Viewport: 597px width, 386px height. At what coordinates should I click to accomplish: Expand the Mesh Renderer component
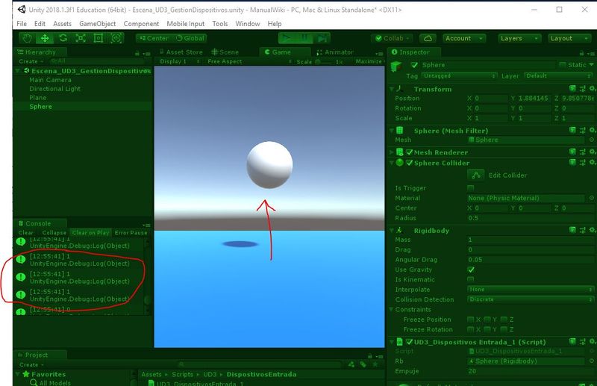coord(391,152)
